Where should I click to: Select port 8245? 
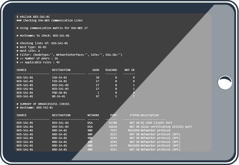click(x=114, y=142)
